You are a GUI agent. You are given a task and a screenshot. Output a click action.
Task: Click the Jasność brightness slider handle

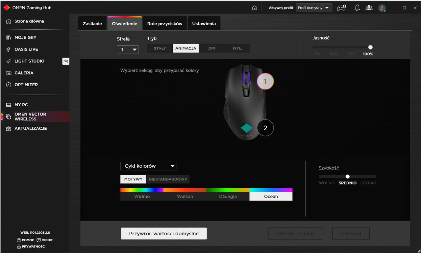pyautogui.click(x=370, y=47)
